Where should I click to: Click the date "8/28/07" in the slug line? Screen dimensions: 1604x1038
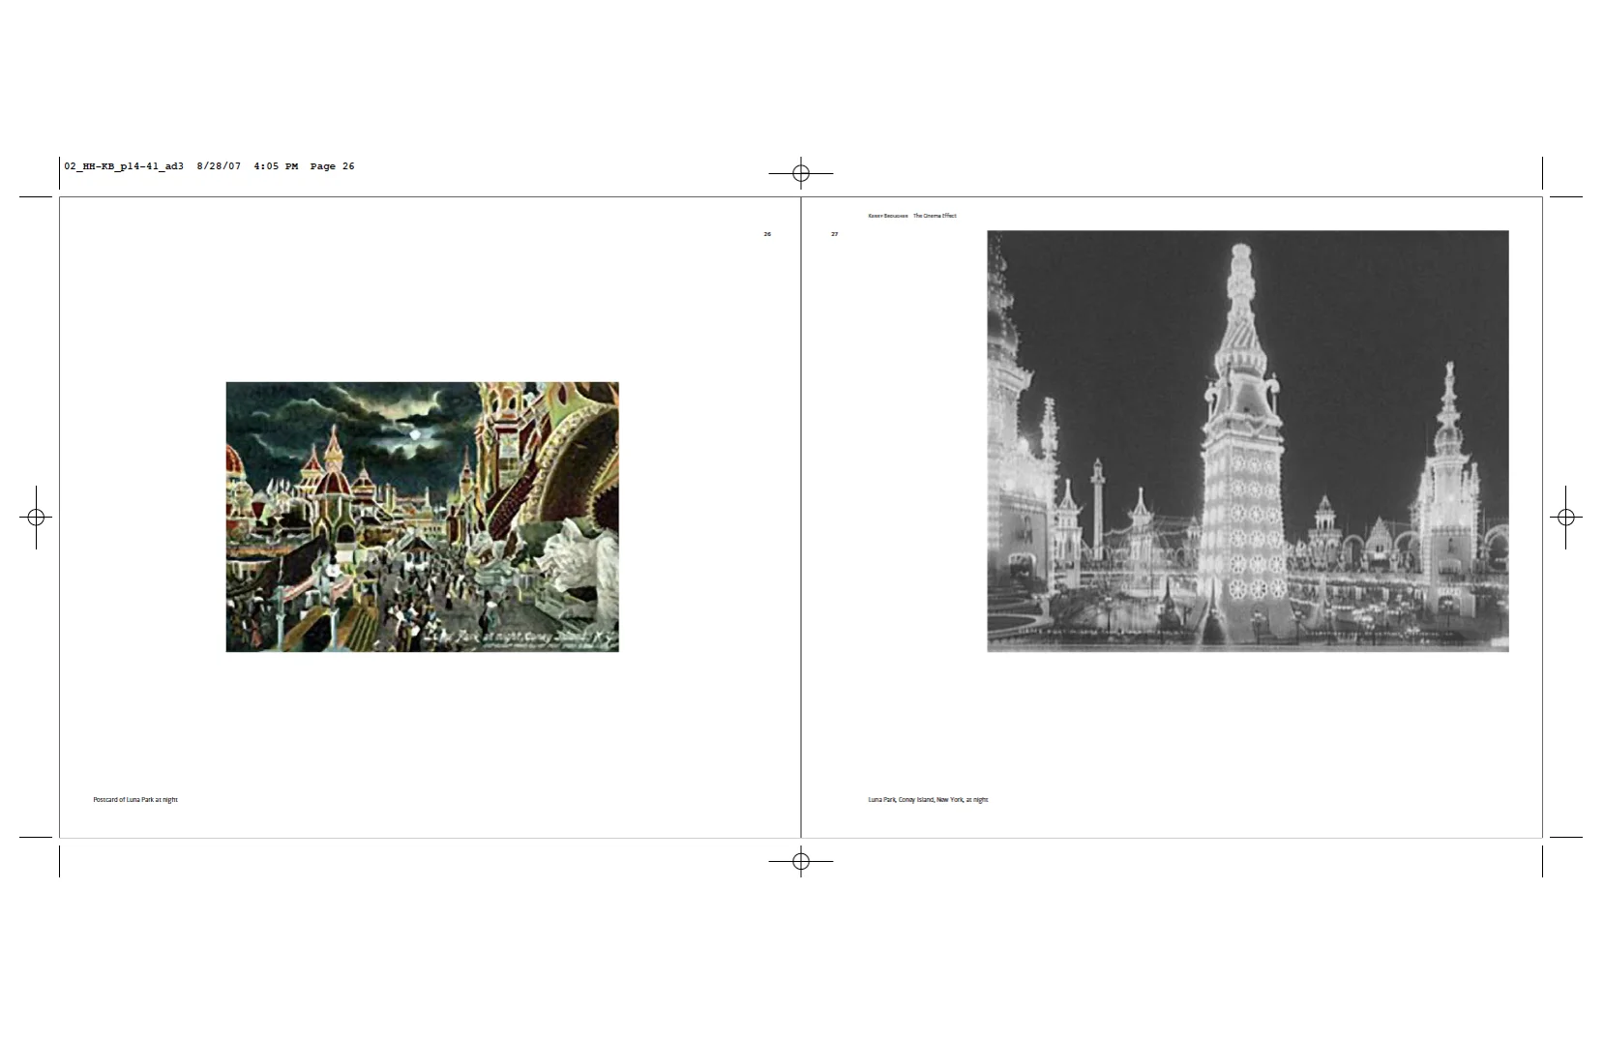point(219,166)
